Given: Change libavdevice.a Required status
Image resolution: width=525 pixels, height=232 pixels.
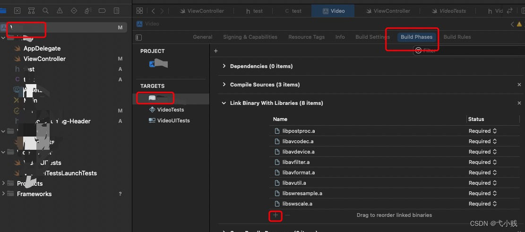Looking at the screenshot, I should [482, 152].
